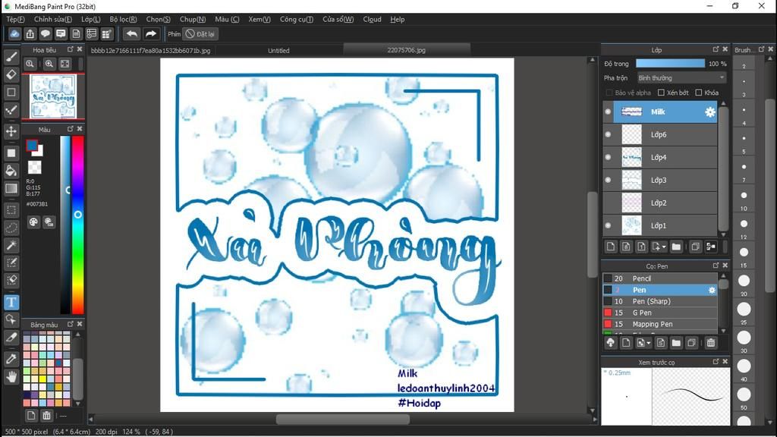
Task: Click the rainbow hue bar
Action: (x=78, y=225)
